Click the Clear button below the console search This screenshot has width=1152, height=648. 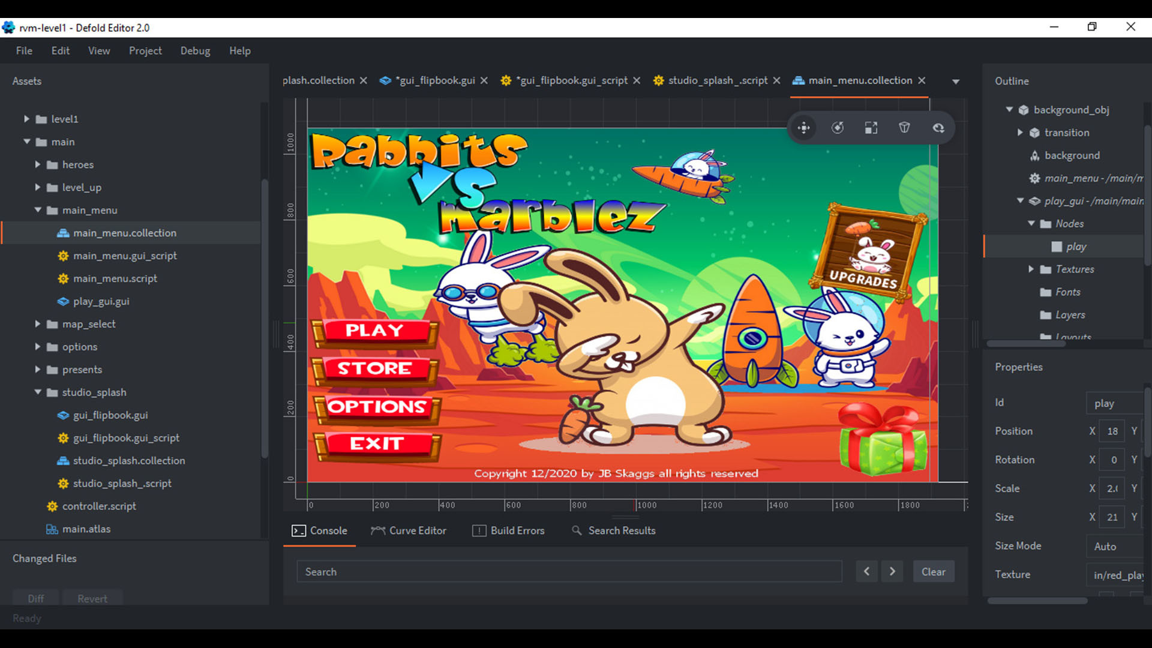[x=934, y=571]
